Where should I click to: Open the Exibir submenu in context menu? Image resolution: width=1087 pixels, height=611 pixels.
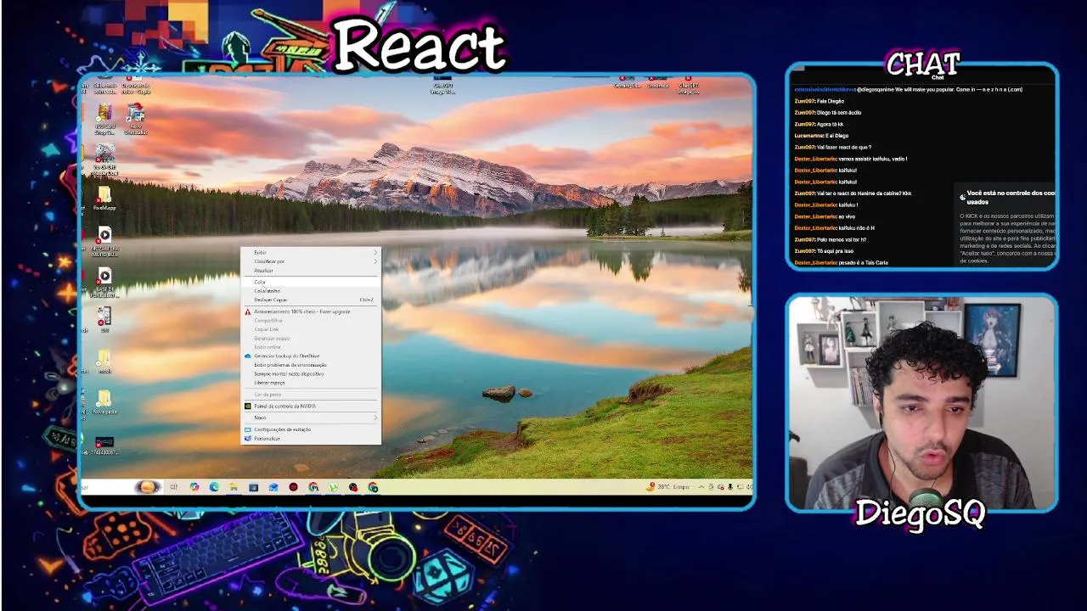(x=311, y=252)
